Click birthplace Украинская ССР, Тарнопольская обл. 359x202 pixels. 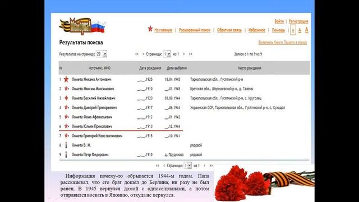click(x=237, y=107)
